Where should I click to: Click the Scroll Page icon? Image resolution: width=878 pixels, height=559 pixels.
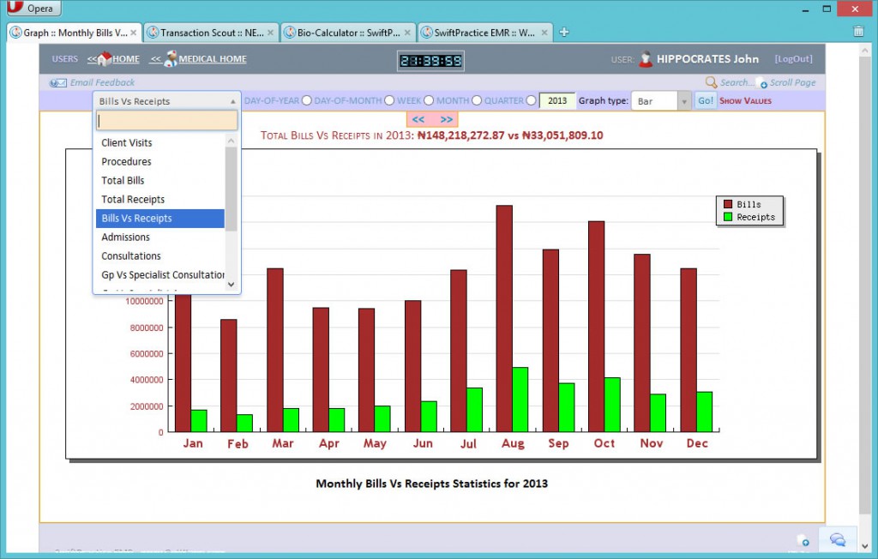point(764,82)
